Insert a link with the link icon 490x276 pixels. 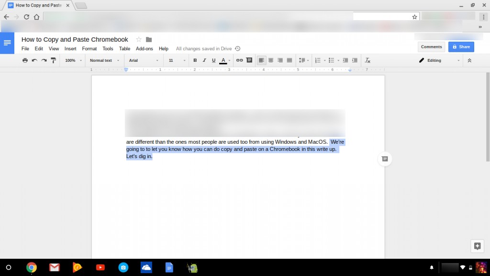pyautogui.click(x=239, y=60)
